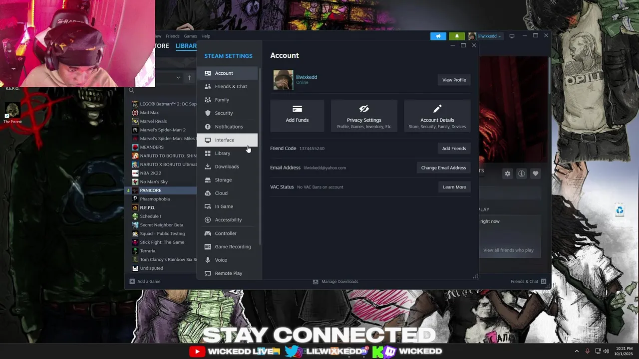639x359 pixels.
Task: Click the Big Picture mode monitor icon
Action: click(x=512, y=36)
